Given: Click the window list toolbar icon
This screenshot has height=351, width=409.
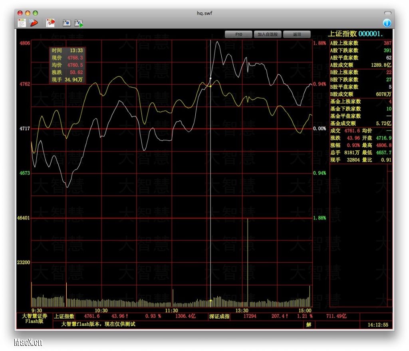Looking at the screenshot, I should pos(22,23).
